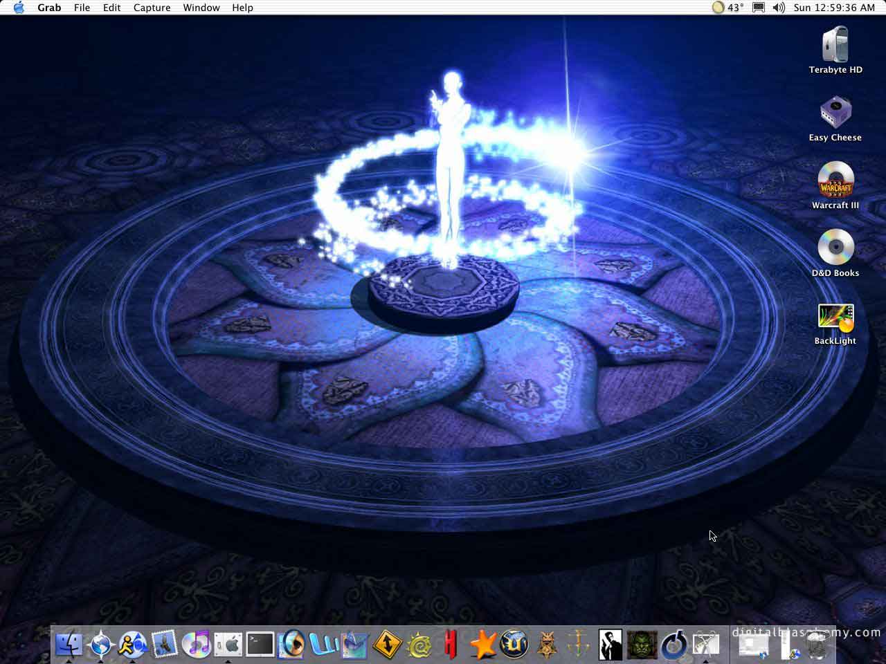Launch the red H application
This screenshot has width=886, height=664.
(451, 645)
